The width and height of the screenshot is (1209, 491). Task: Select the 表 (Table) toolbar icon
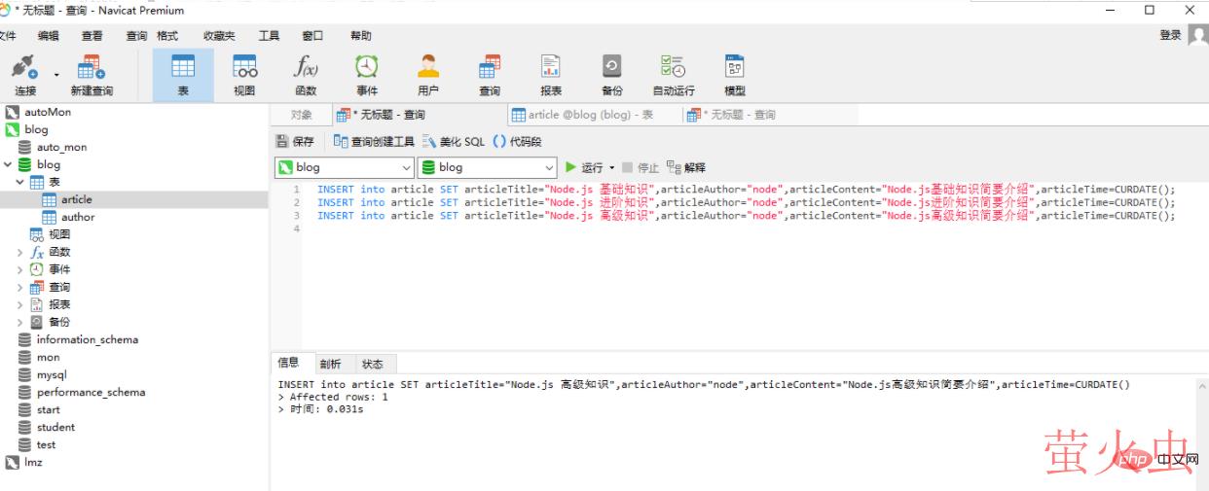[182, 75]
